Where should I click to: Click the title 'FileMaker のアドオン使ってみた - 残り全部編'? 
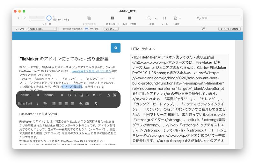[x=64, y=59]
